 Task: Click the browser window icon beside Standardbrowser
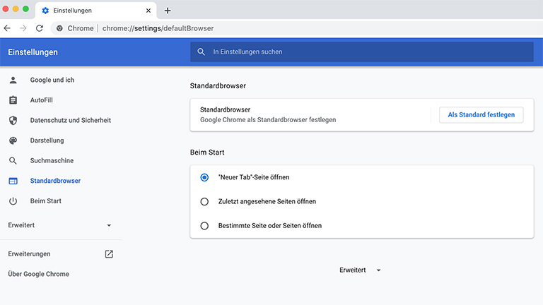point(13,181)
